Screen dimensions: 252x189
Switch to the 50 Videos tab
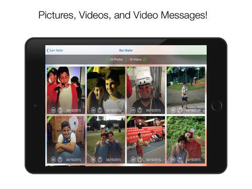tap(135, 59)
